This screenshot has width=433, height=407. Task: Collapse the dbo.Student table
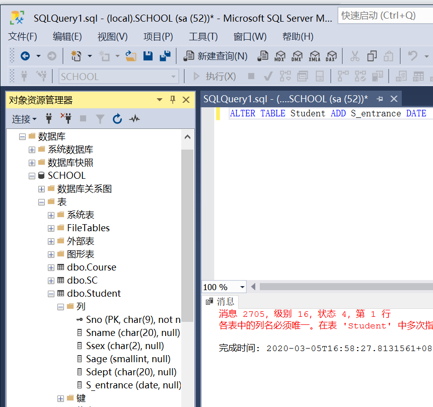pyautogui.click(x=51, y=294)
